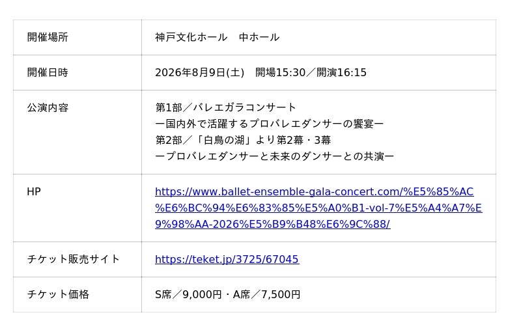Click the 第2部「白鳥の湖」より第2幕・3幕 line
Image resolution: width=521 pixels, height=332 pixels.
[243, 140]
